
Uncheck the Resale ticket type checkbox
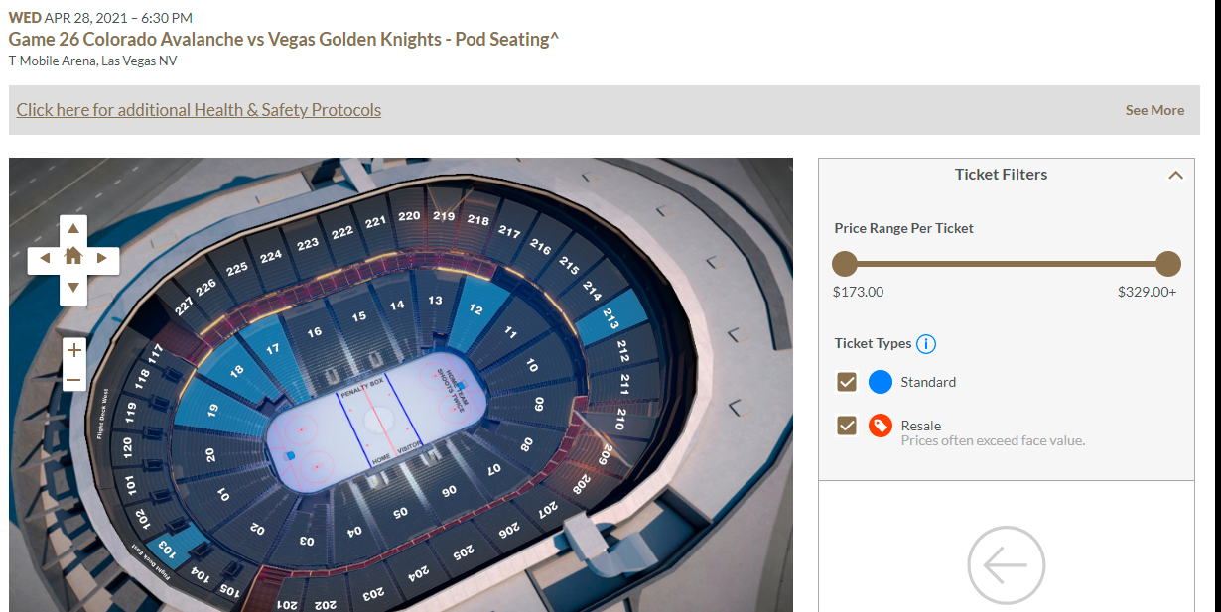pyautogui.click(x=847, y=426)
